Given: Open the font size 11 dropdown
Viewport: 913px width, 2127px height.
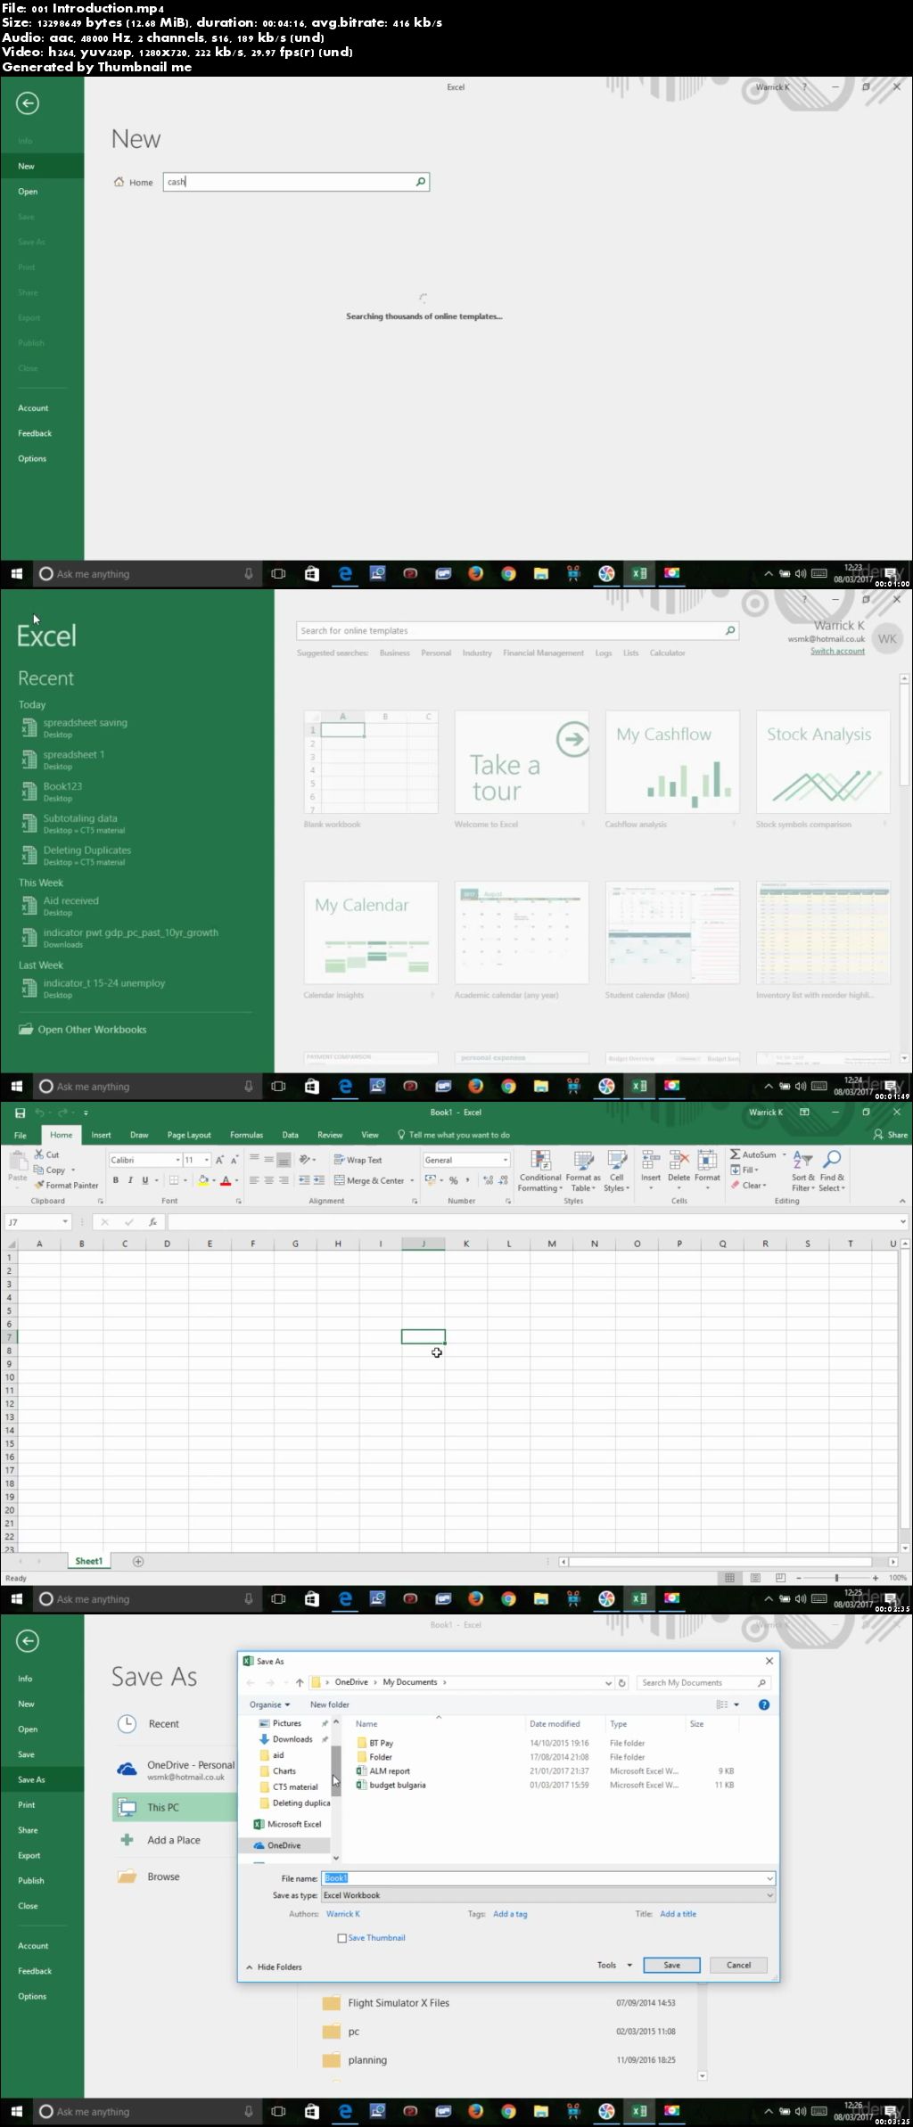Looking at the screenshot, I should pyautogui.click(x=207, y=1160).
